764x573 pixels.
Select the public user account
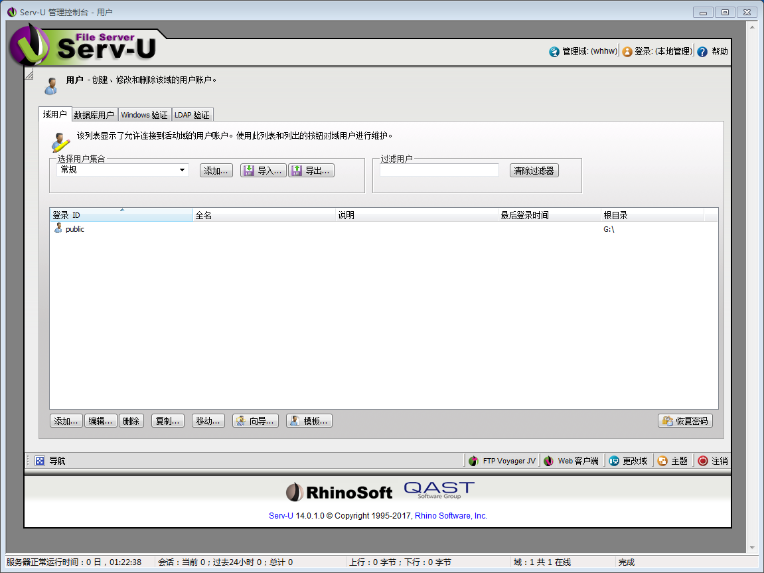[74, 228]
